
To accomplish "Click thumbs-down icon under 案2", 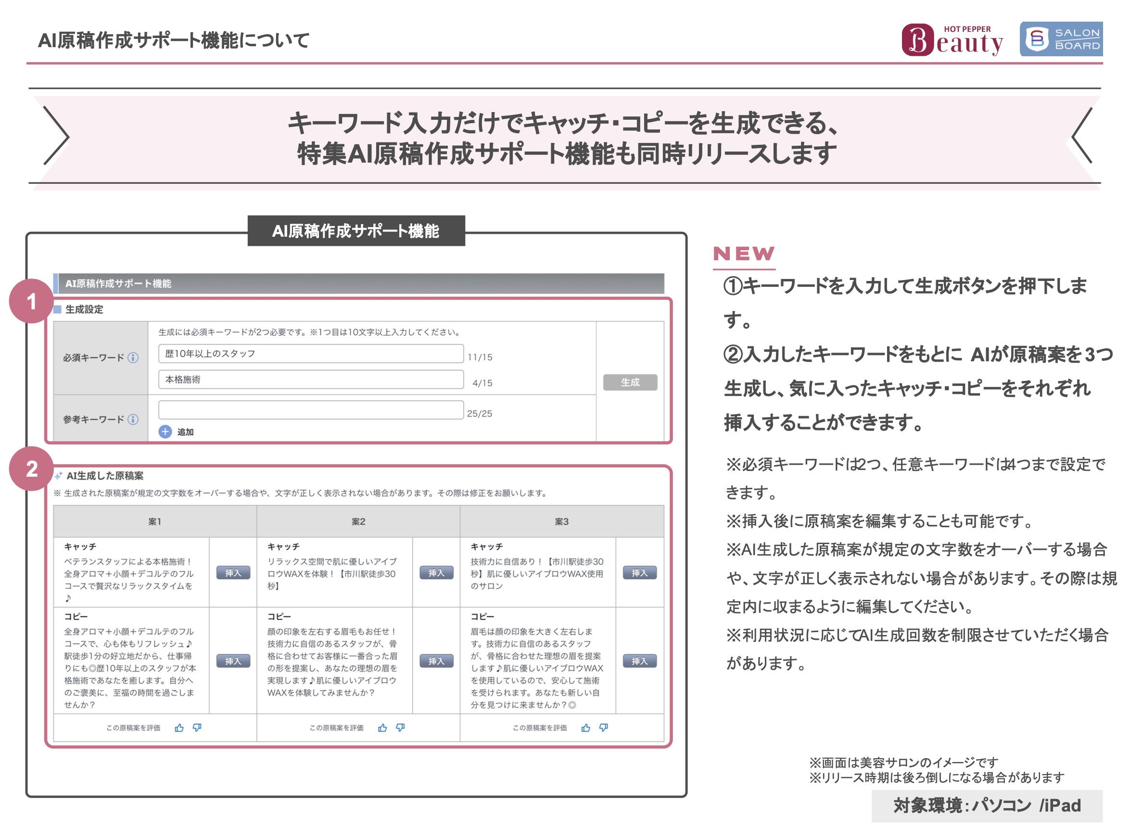I will coord(400,728).
